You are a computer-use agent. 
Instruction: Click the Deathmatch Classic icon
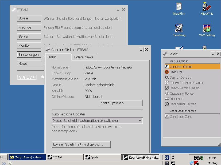pos(167,88)
